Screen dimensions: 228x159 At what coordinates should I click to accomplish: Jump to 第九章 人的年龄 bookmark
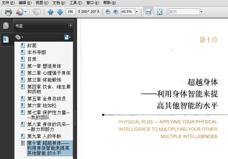coord(44,136)
